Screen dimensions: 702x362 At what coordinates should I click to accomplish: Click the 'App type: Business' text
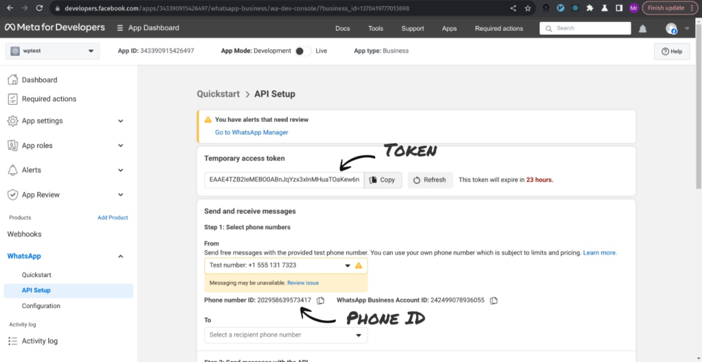381,51
